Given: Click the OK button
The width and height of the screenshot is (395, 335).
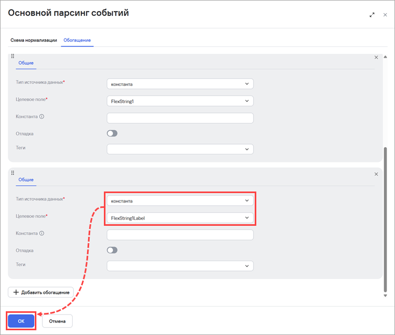Looking at the screenshot, I should click(x=21, y=321).
